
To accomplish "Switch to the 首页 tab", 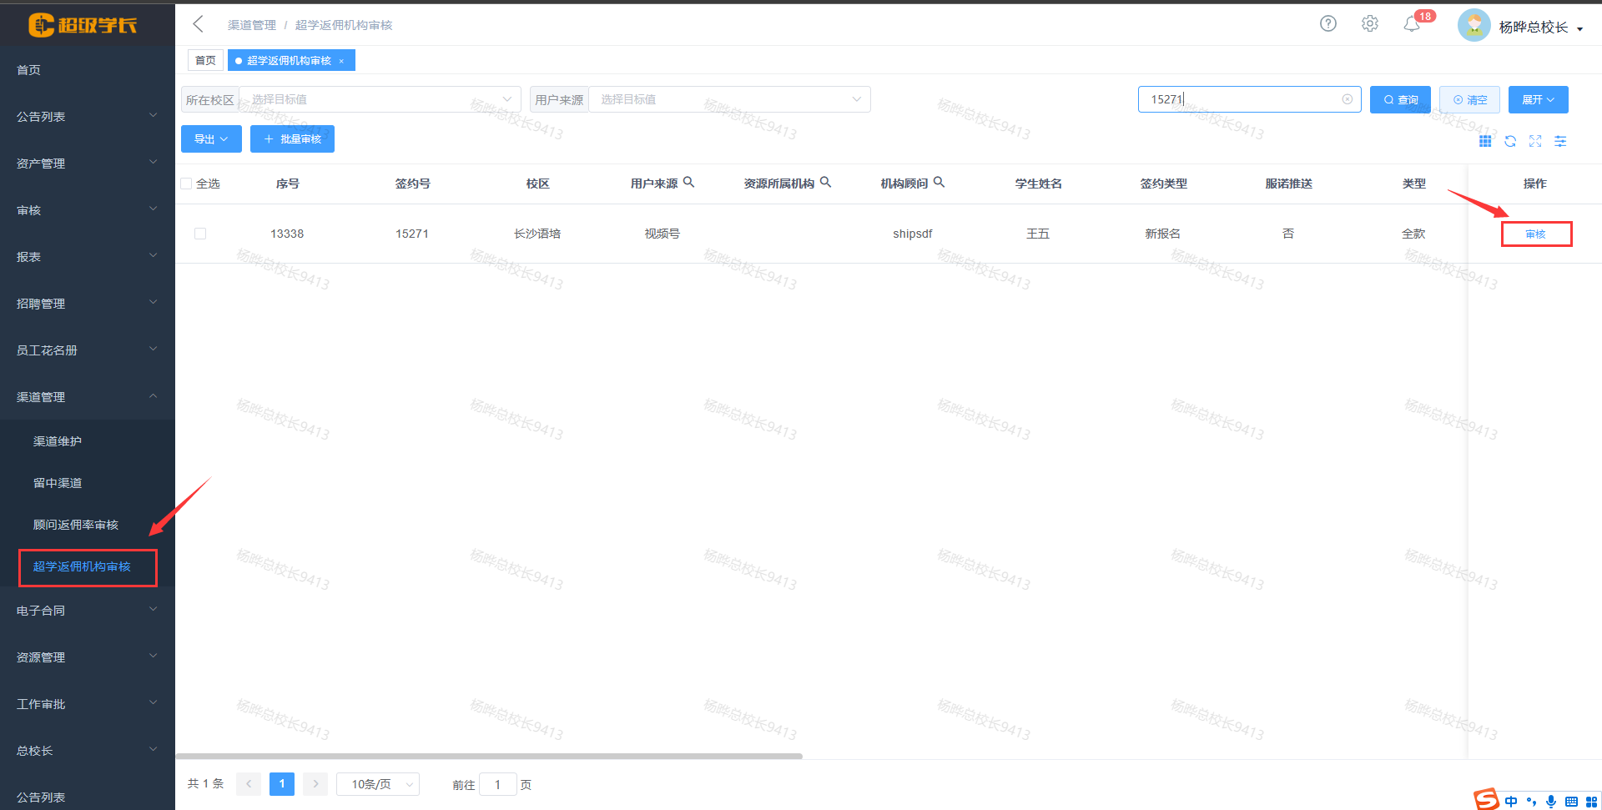I will click(205, 60).
